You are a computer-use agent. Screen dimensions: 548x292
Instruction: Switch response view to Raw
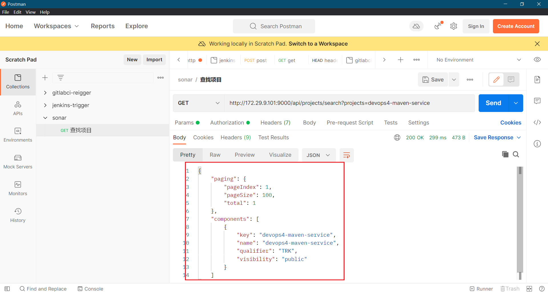pos(215,155)
